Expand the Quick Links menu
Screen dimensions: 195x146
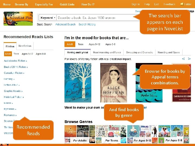67,4
